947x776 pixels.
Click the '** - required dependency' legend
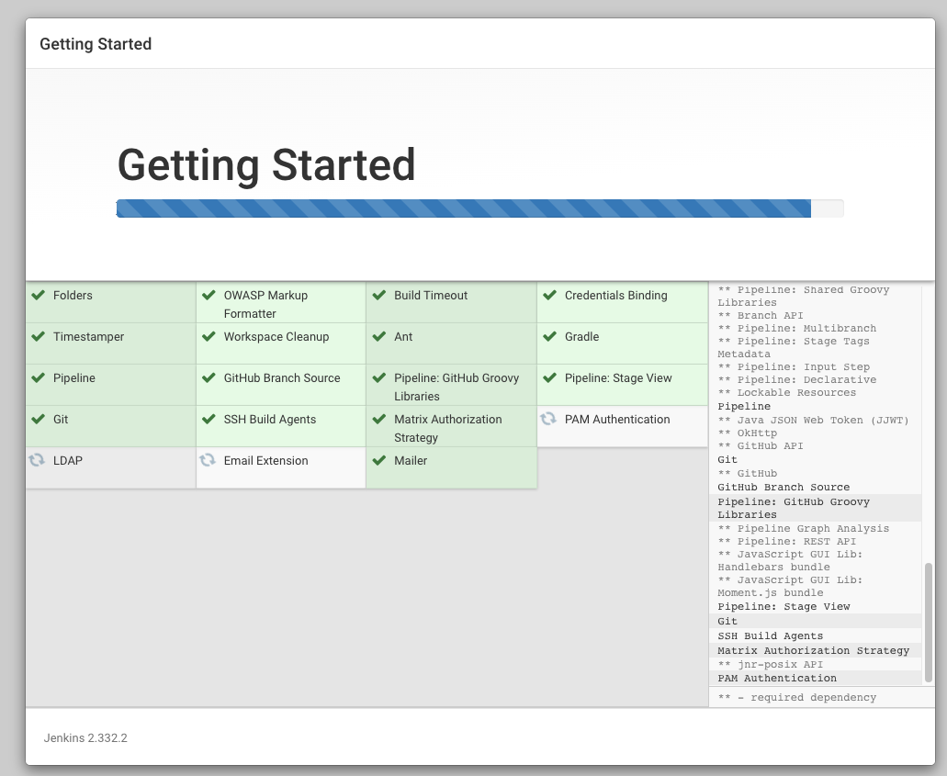pyautogui.click(x=796, y=698)
